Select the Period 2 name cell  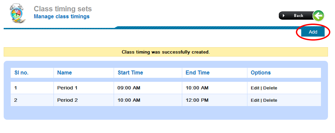click(67, 100)
